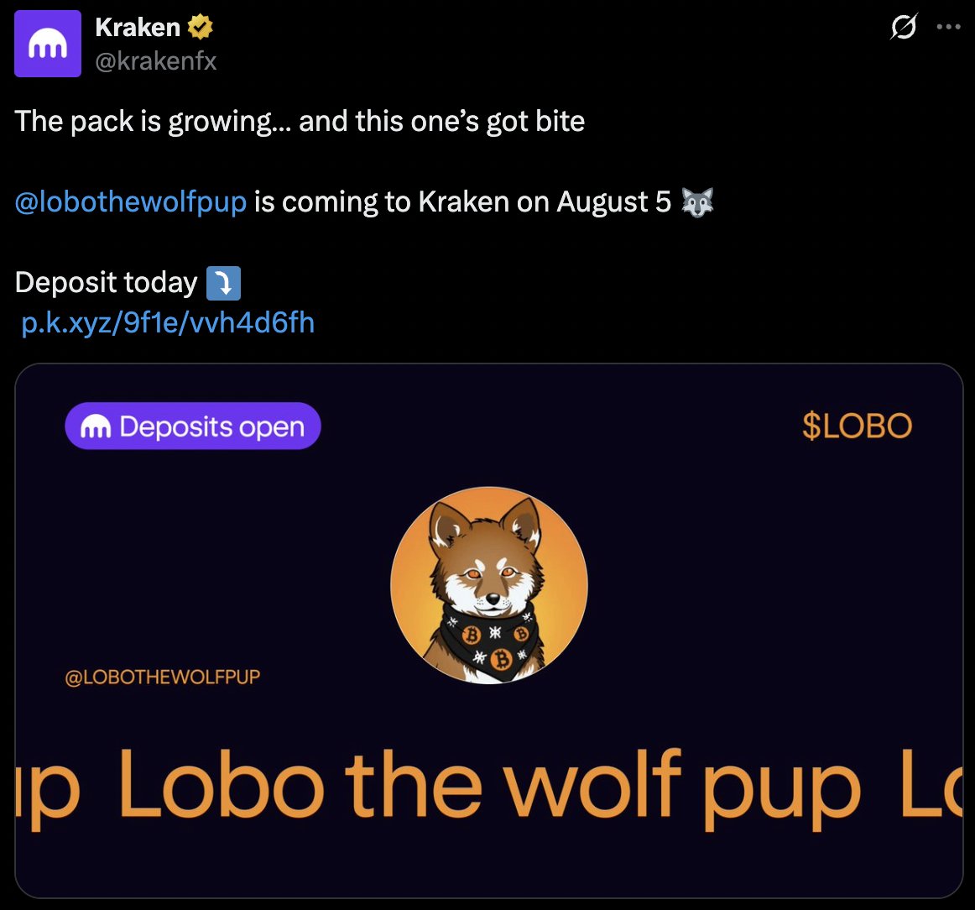975x910 pixels.
Task: Click the gold verified badge beside Kraken
Action: (201, 28)
